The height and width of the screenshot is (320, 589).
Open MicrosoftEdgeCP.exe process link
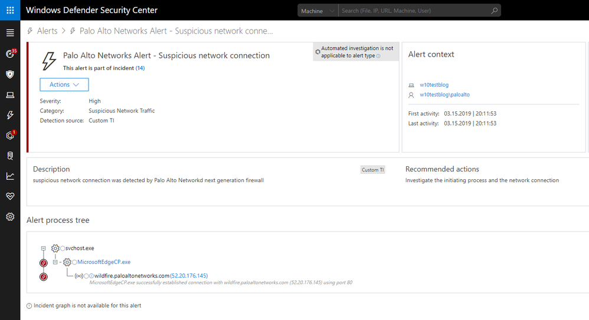104,262
